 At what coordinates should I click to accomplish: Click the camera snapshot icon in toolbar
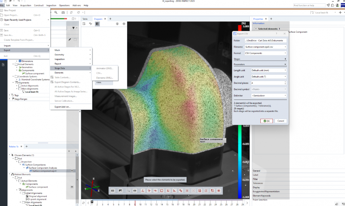coord(63,12)
